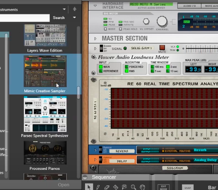Select the Layers Wave Edition thumbnail
The width and height of the screenshot is (218, 190).
click(x=45, y=35)
